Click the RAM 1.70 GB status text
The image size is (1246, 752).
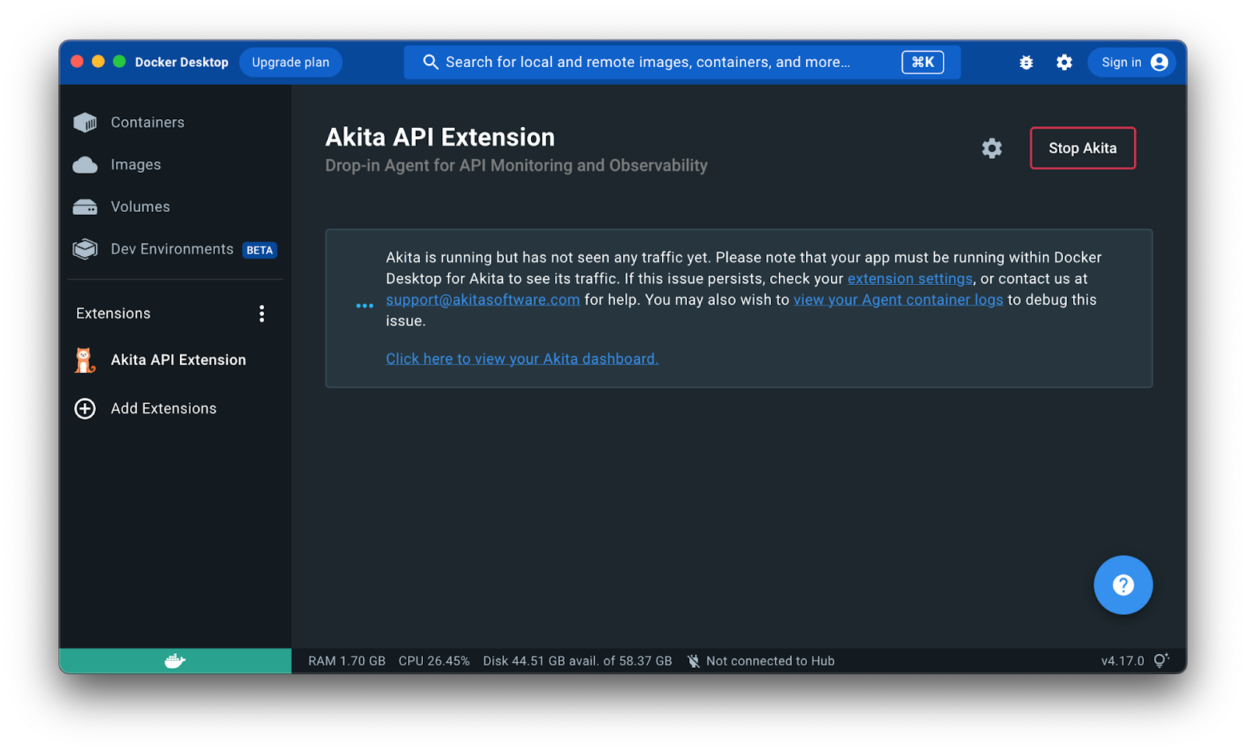(347, 661)
